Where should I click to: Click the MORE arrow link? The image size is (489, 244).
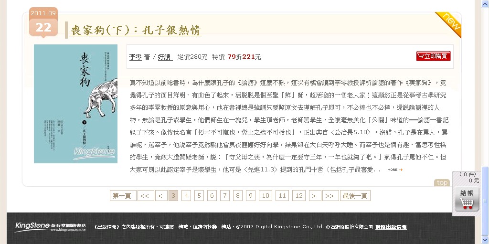tap(395, 170)
